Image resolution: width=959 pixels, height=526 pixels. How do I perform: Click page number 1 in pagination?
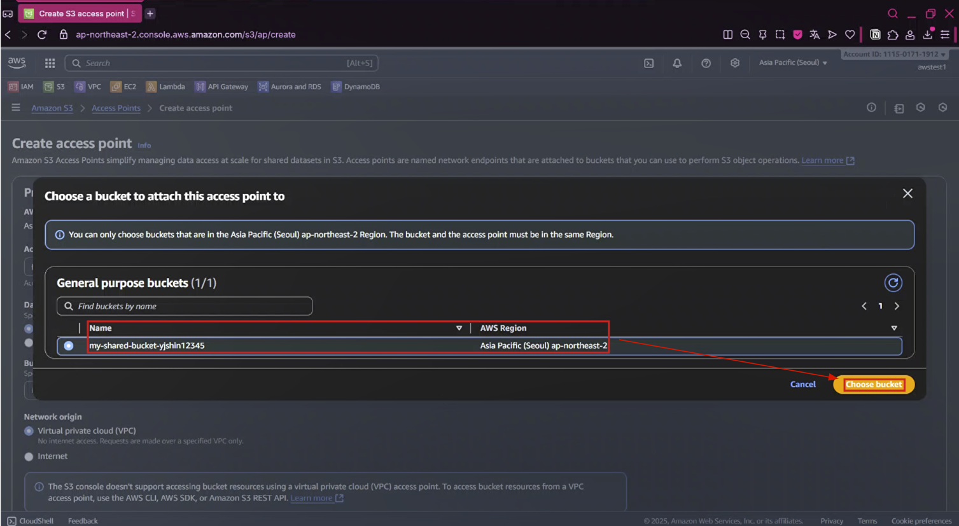point(880,306)
